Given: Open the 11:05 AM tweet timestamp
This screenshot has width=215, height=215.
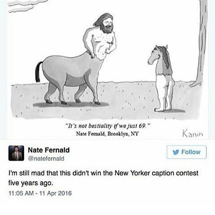Looking at the screenshot, I should point(21,193).
